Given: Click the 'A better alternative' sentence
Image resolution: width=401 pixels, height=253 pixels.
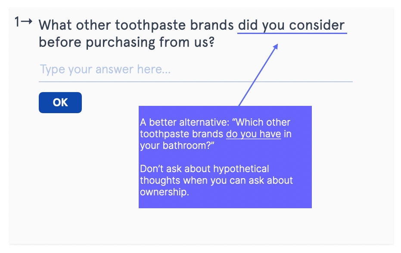Looking at the screenshot, I should [x=215, y=134].
